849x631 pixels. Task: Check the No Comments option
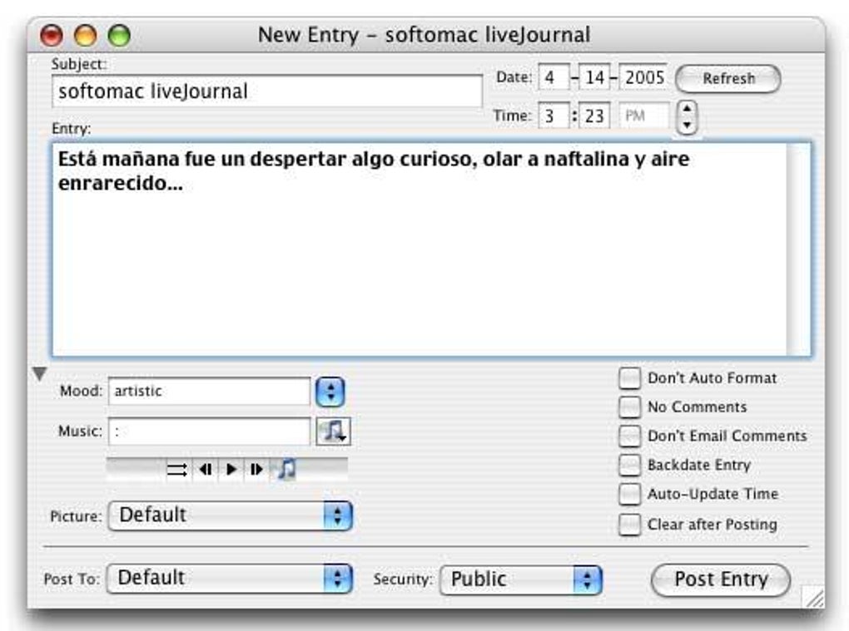tap(629, 407)
